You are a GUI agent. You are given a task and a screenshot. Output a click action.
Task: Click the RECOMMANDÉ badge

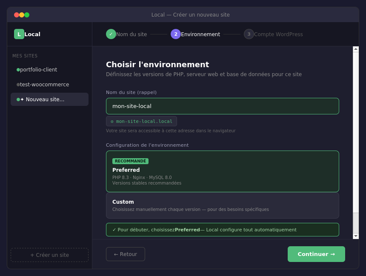coord(130,161)
